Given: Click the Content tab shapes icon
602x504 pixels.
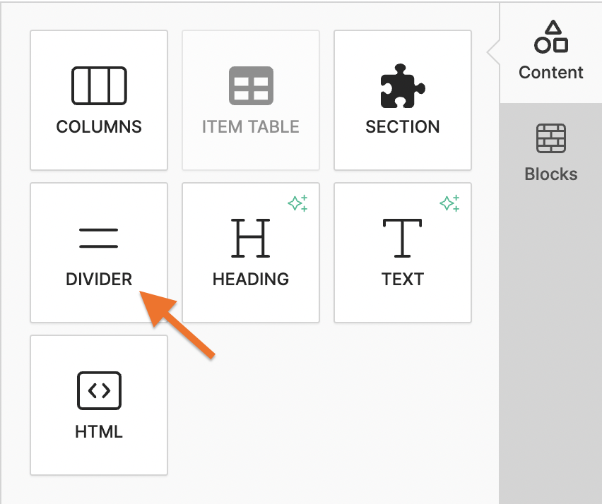Looking at the screenshot, I should 551,37.
